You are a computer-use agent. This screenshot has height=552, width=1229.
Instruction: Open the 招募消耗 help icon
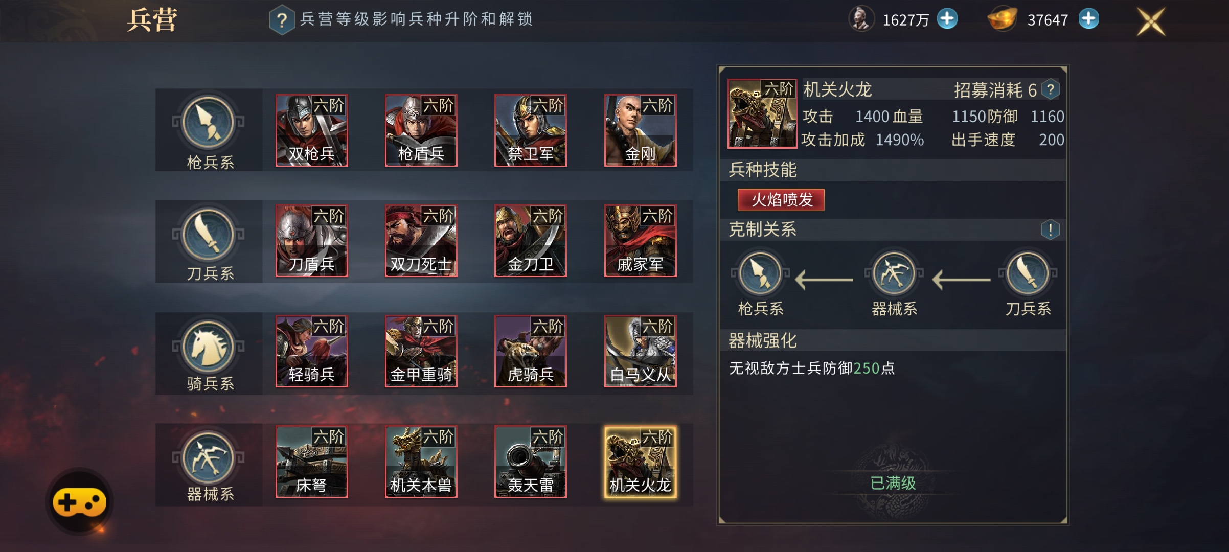(1051, 90)
